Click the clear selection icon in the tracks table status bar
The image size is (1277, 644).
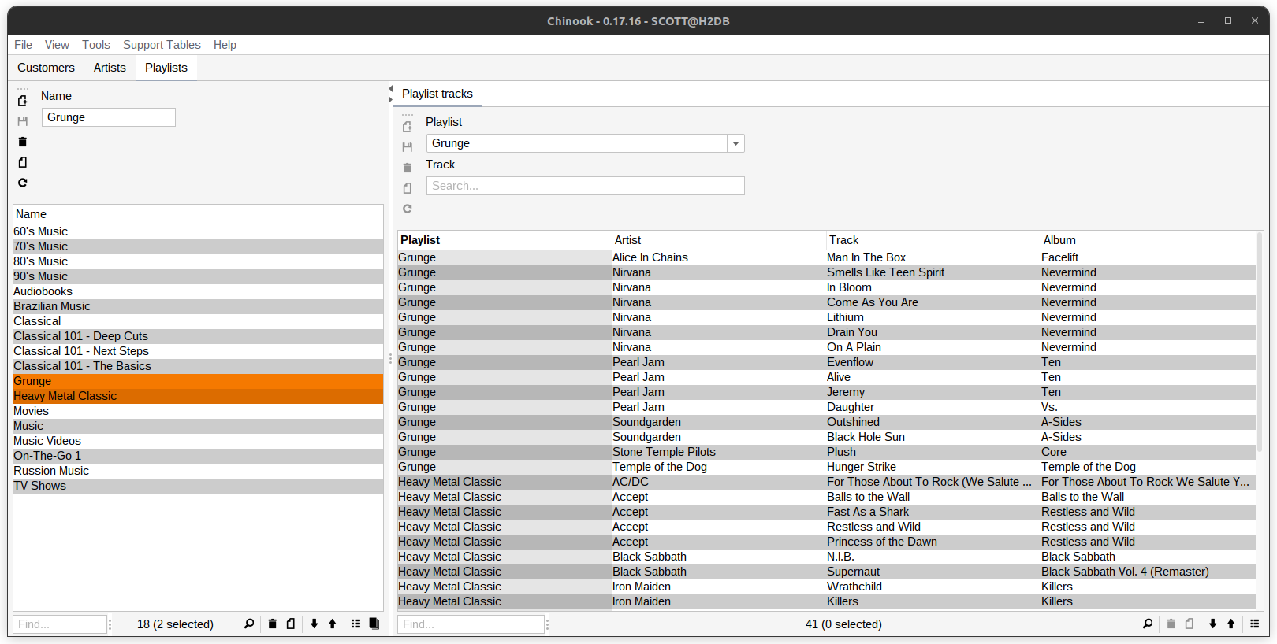tap(1190, 624)
